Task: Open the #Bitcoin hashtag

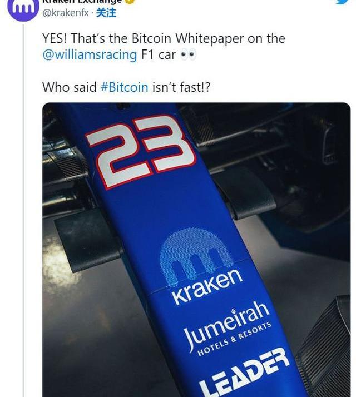Action: click(x=125, y=87)
